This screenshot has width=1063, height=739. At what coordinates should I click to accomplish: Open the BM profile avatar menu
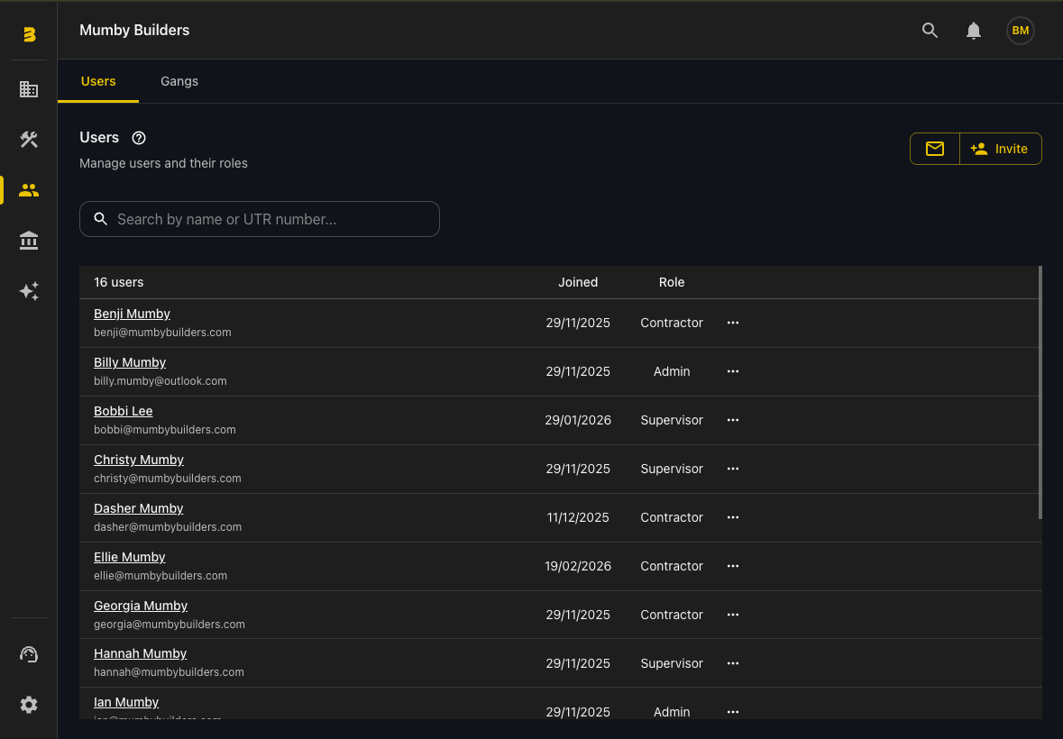[x=1020, y=31]
